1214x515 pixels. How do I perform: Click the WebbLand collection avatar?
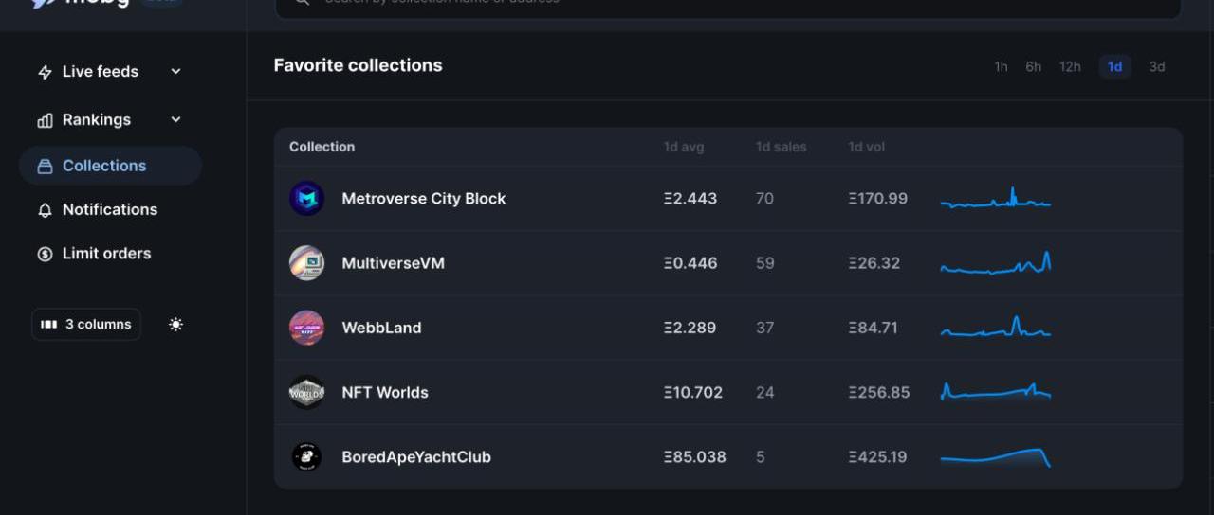pos(306,328)
